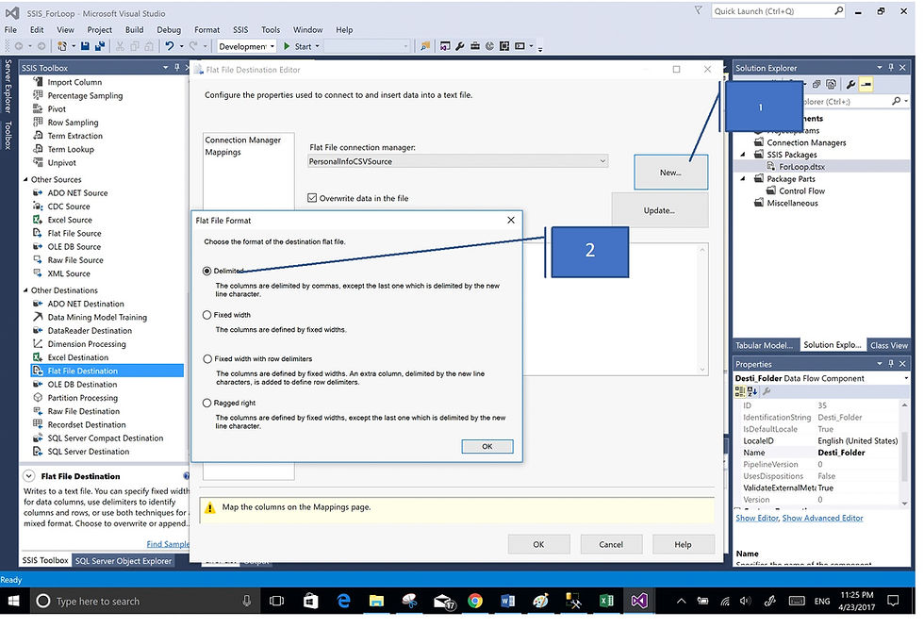Viewport: 924px width, 628px height.
Task: Select Flat File Destination in toolbox
Action: coord(107,371)
